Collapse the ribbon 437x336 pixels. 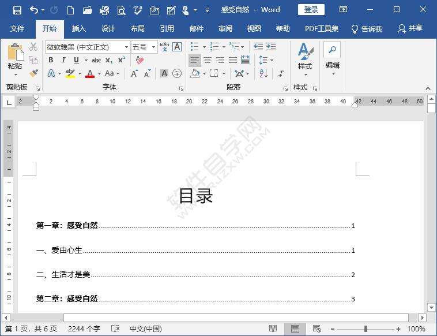(x=428, y=88)
